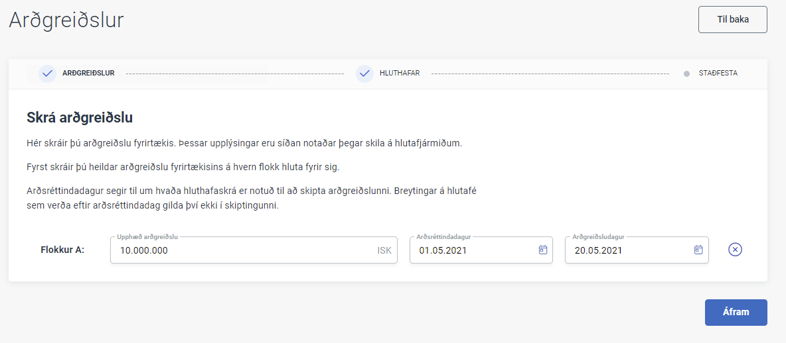The image size is (786, 343).
Task: Remove the Flokkur A row with X icon
Action: [735, 250]
